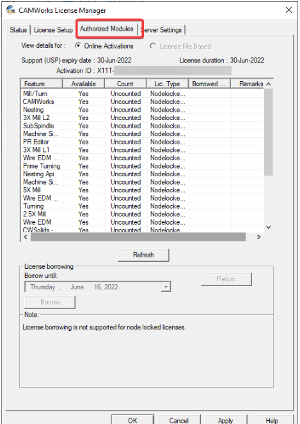Screen dimensions: 300x424
Task: Click the Lic. Type column header
Action: click(x=168, y=84)
